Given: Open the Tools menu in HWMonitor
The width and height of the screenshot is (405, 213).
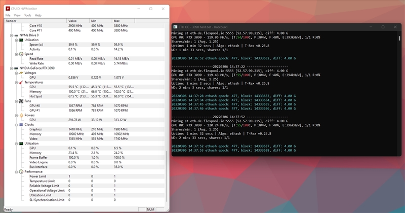Looking at the screenshot, I should [x=28, y=15].
